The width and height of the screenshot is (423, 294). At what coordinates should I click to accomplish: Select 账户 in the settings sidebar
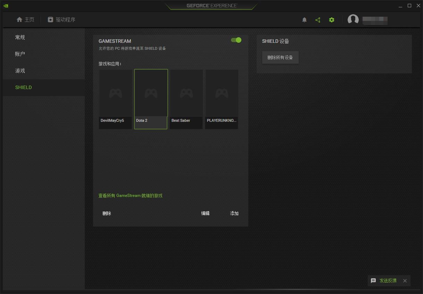tap(20, 54)
